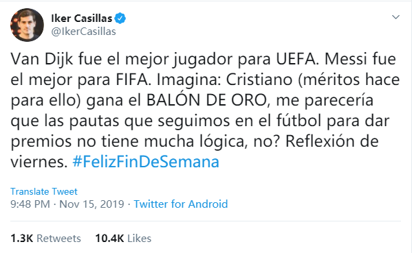Image resolution: width=412 pixels, height=253 pixels.
Task: Open the #FelizFinDeSemana hashtag
Action: [146, 162]
